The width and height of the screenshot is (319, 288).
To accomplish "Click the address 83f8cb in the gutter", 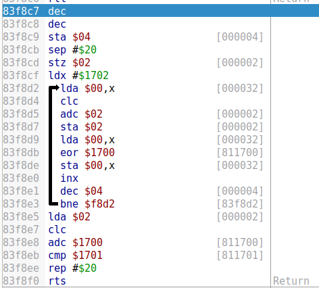I will (21, 49).
